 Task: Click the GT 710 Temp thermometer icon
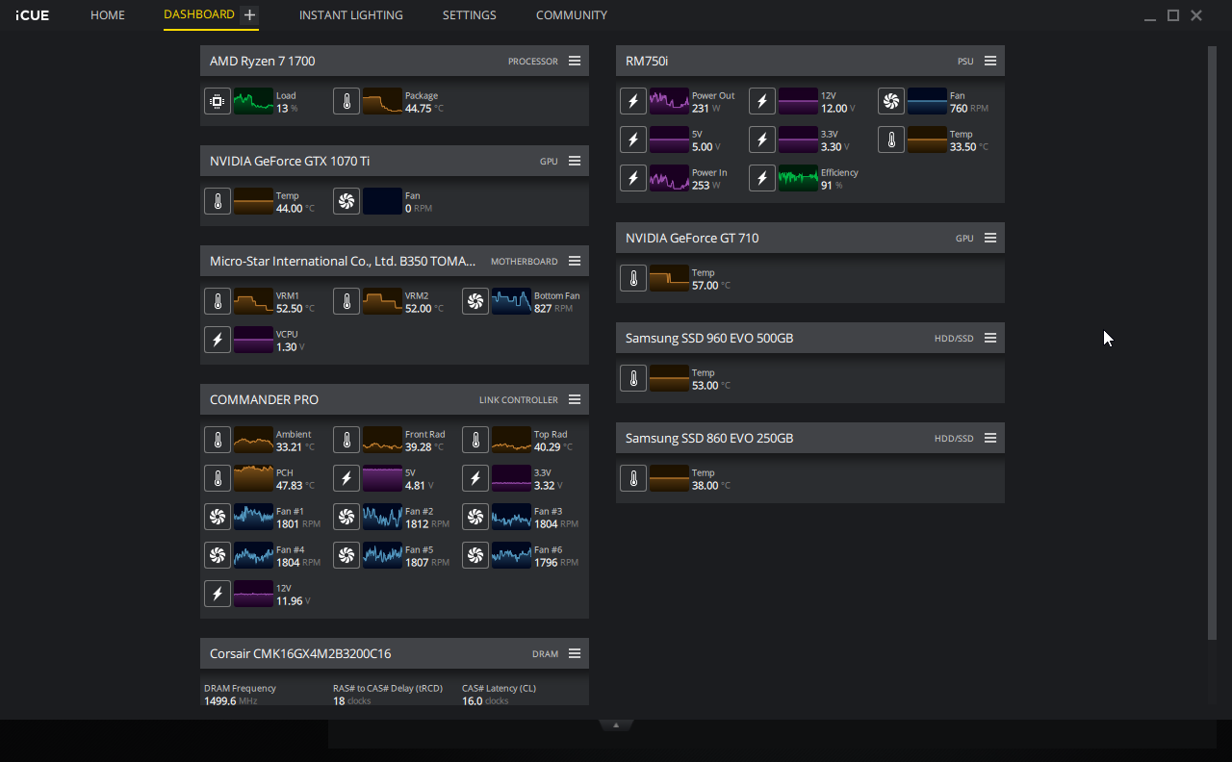tap(633, 278)
